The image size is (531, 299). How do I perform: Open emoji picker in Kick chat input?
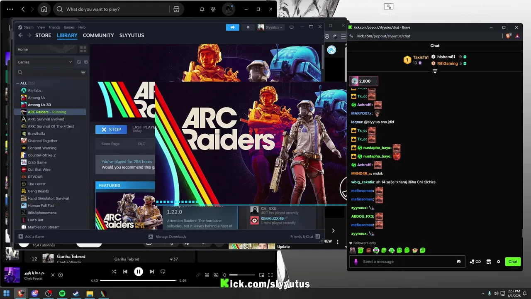pos(459,262)
